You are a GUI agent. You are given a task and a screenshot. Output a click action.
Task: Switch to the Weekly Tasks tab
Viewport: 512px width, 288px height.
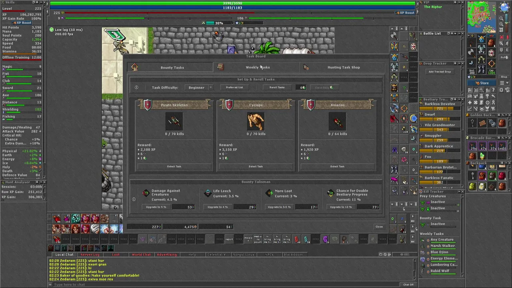pyautogui.click(x=256, y=67)
